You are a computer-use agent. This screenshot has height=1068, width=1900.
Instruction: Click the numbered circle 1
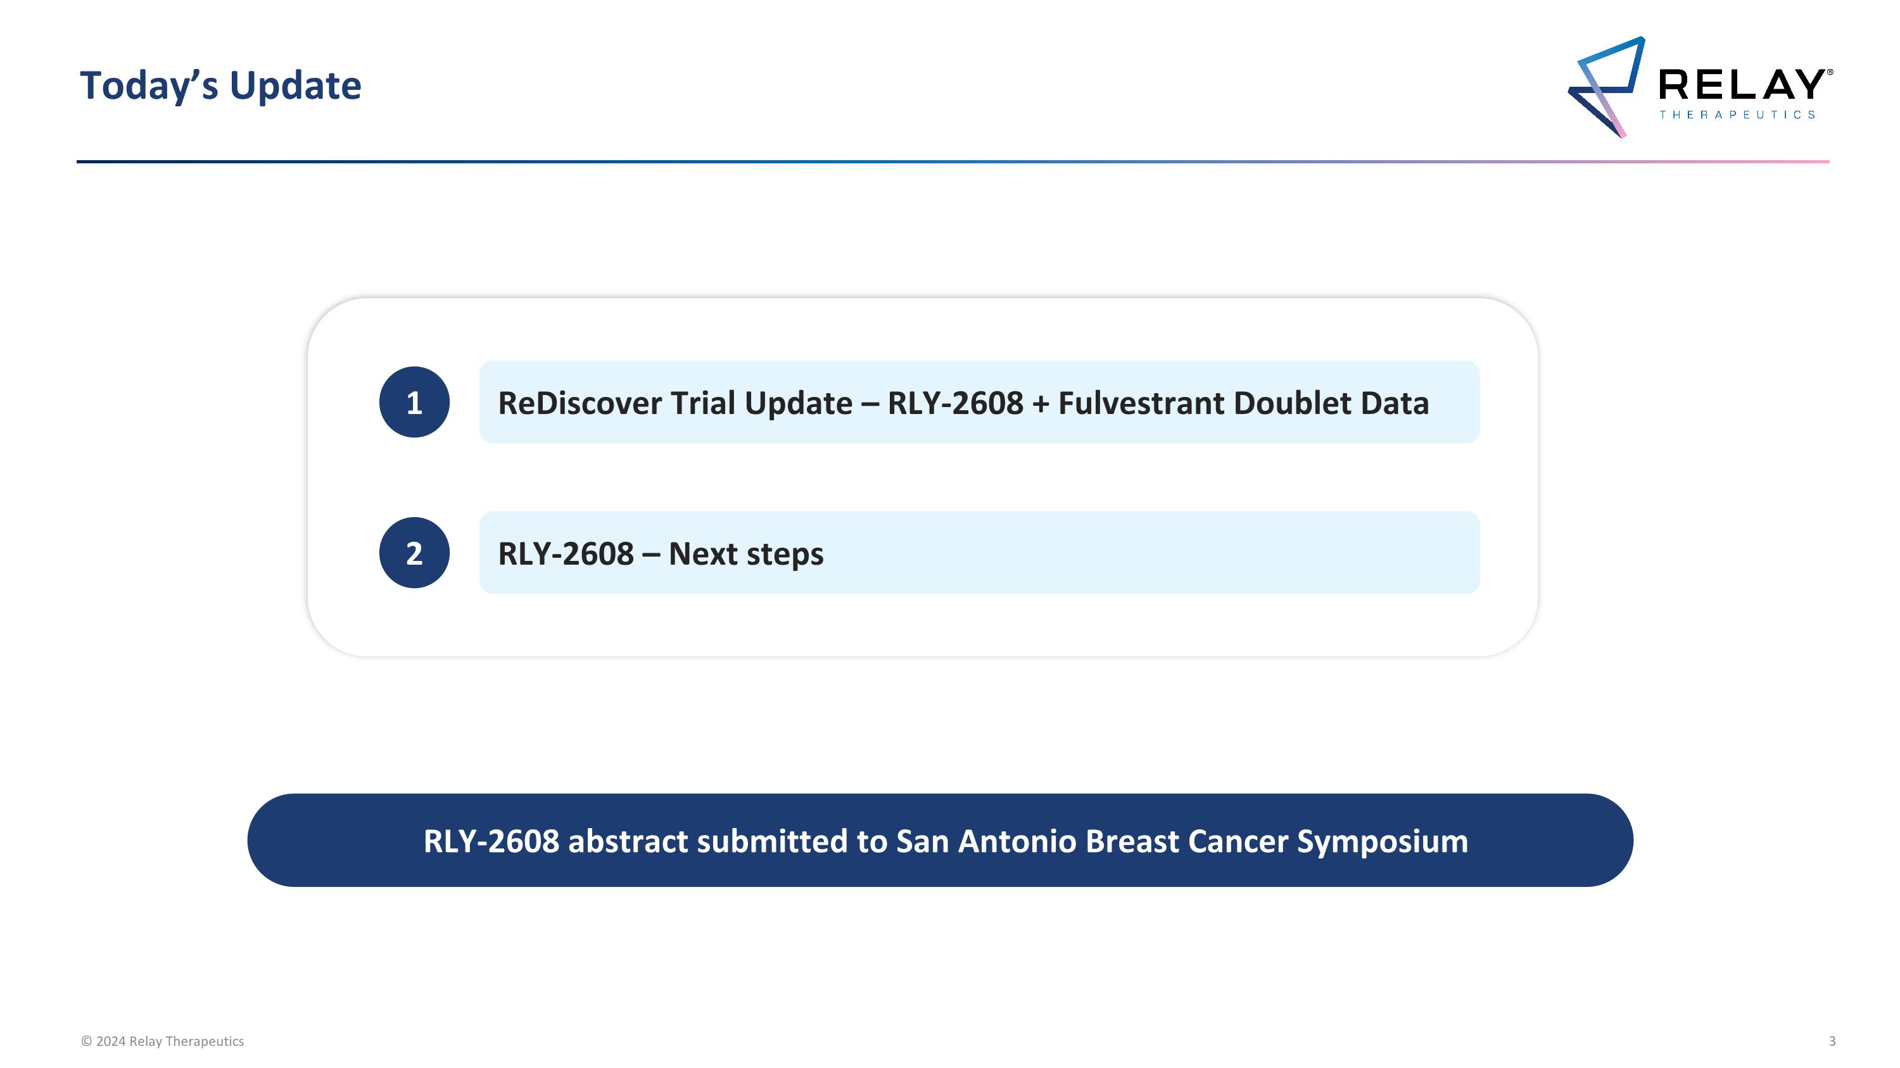(414, 403)
